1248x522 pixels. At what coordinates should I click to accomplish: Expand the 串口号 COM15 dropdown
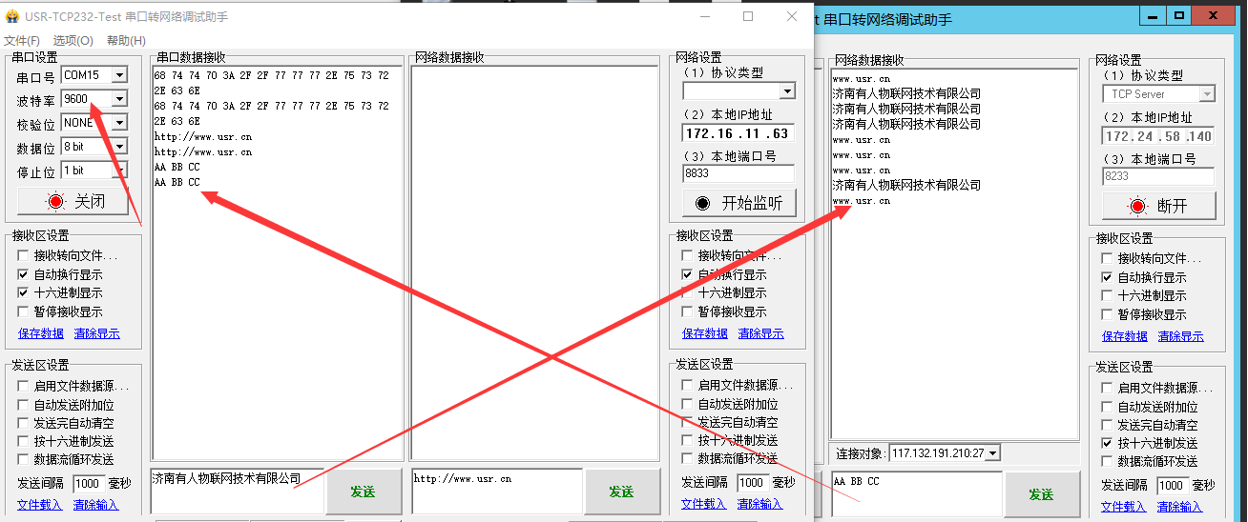tap(119, 75)
